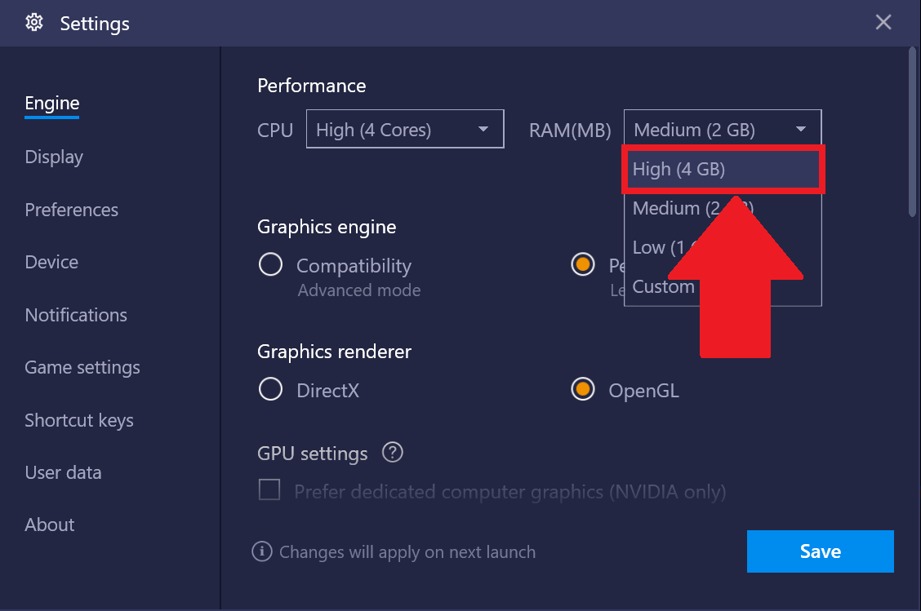The height and width of the screenshot is (611, 921).
Task: Open the Notifications settings tab
Action: [x=76, y=315]
